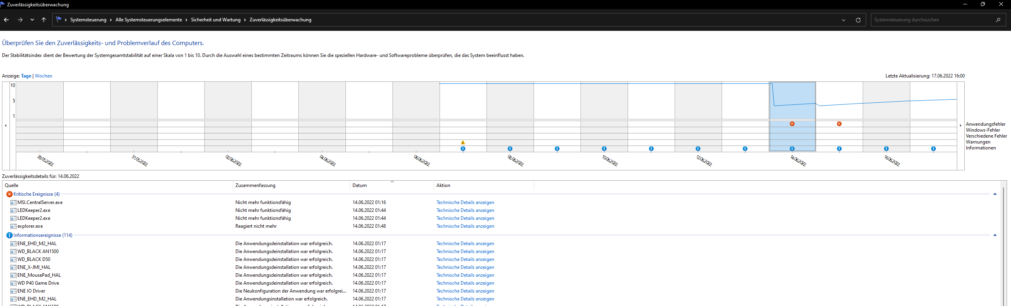Sort by Quelle column header
Image resolution: width=1011 pixels, height=306 pixels.
tap(118, 185)
